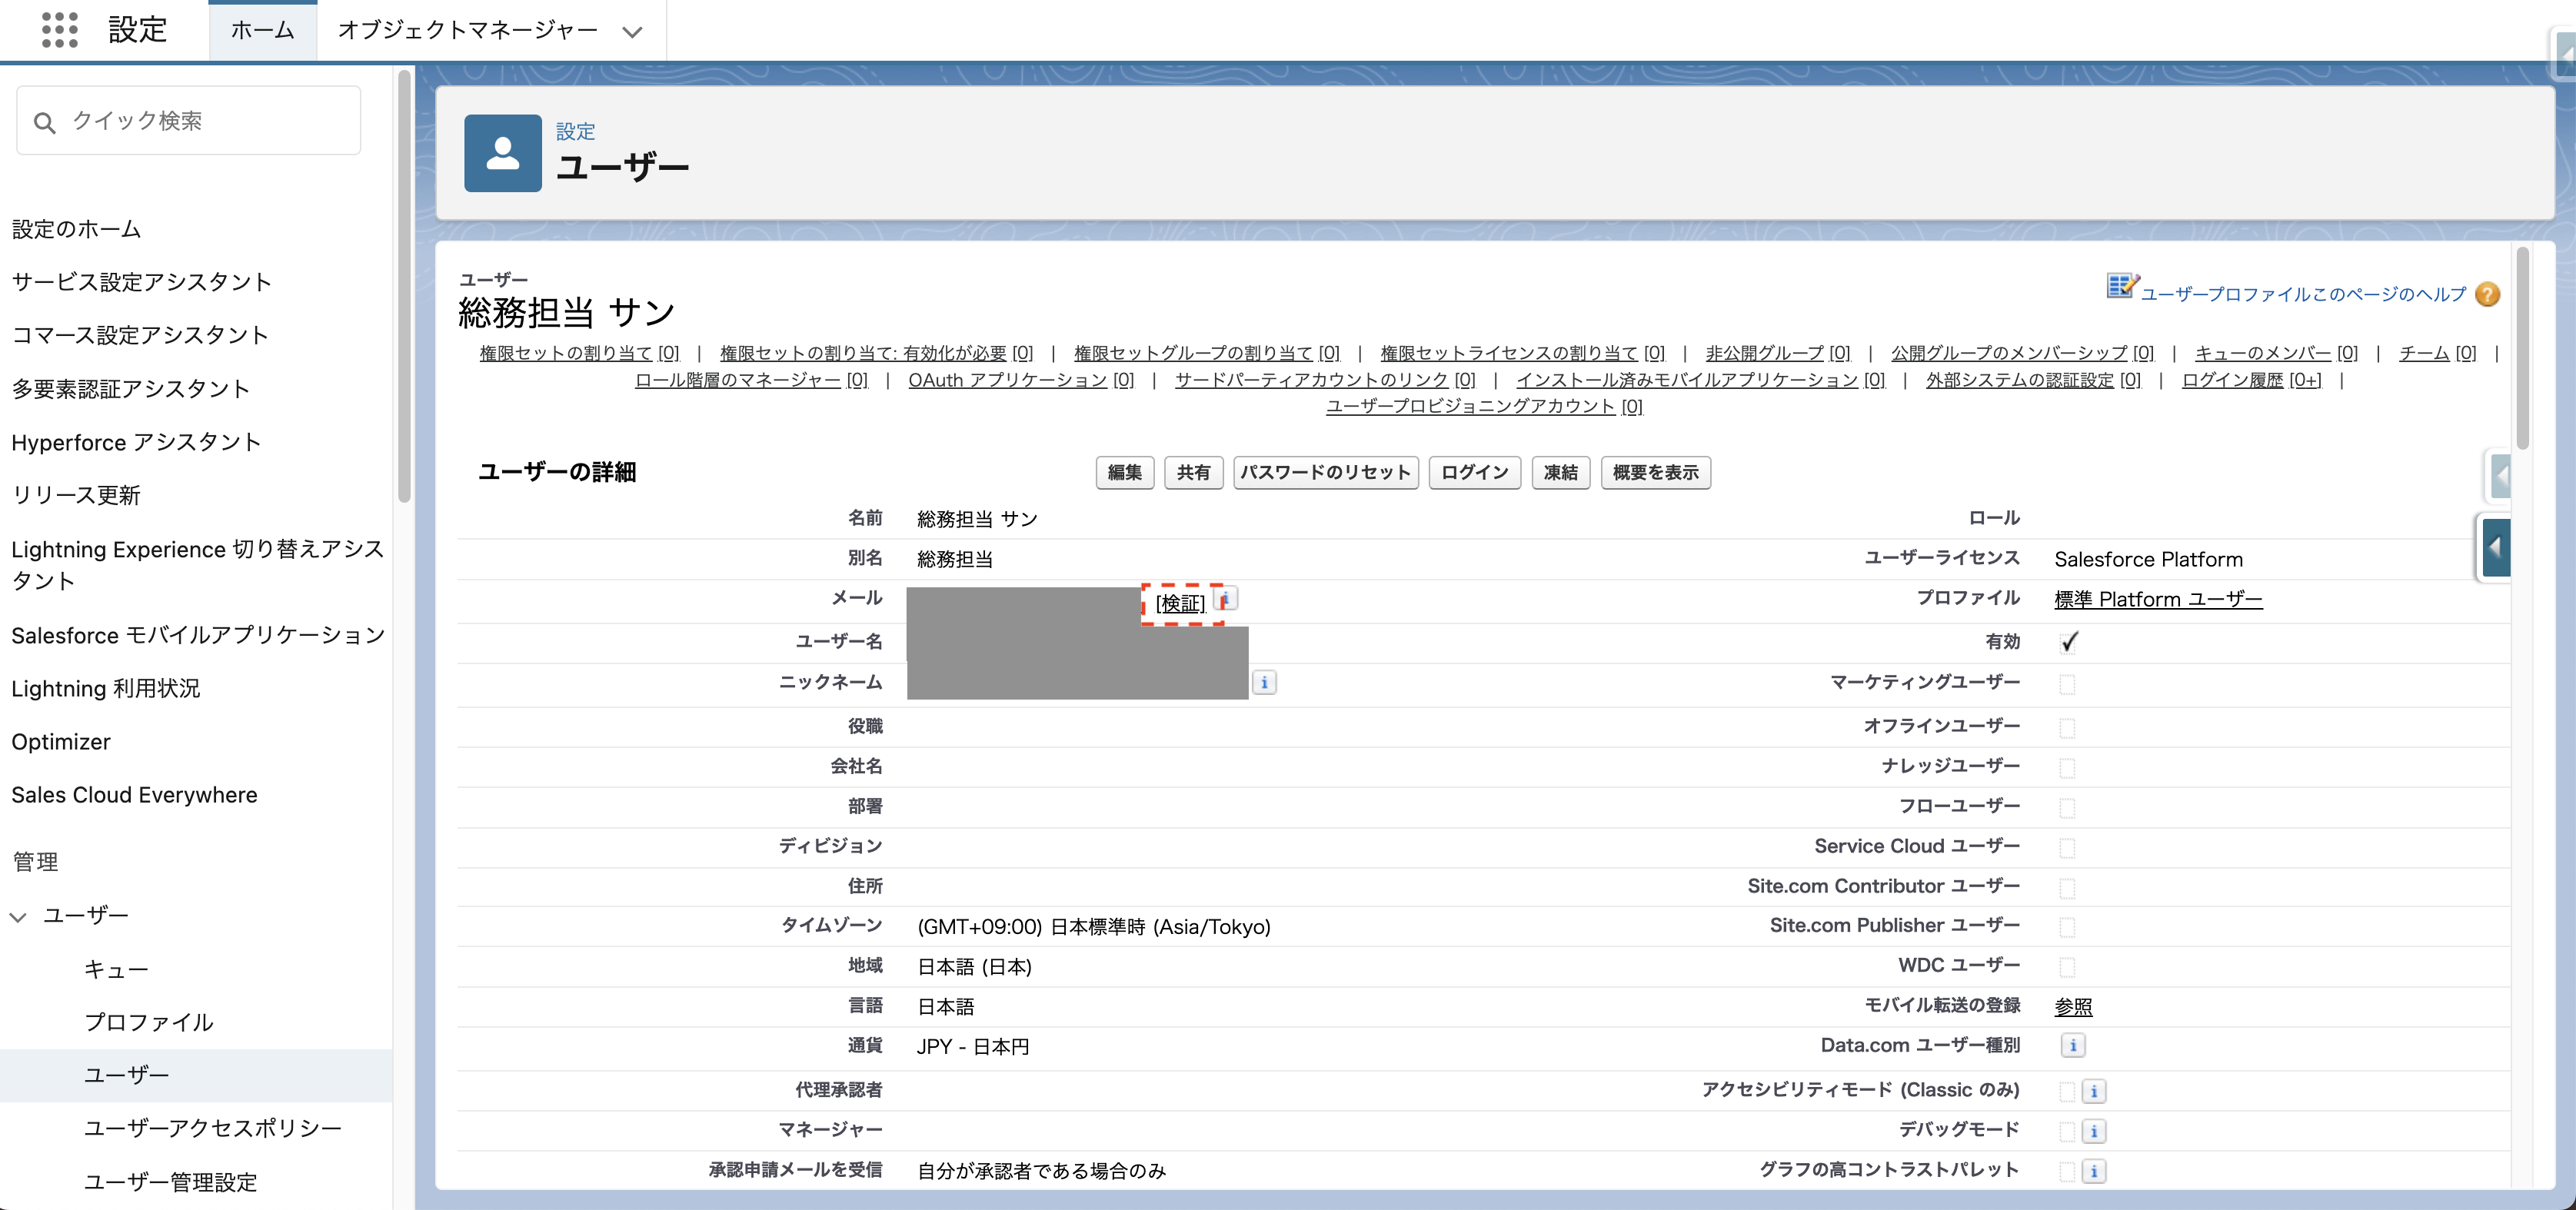Focus the クイック検索 input field
This screenshot has width=2576, height=1210.
point(189,121)
